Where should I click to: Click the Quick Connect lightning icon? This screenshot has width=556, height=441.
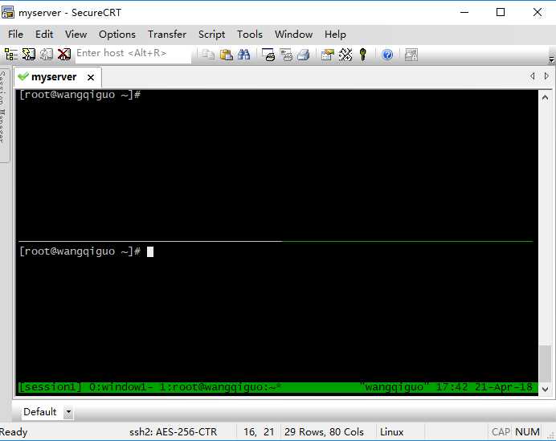pos(29,55)
